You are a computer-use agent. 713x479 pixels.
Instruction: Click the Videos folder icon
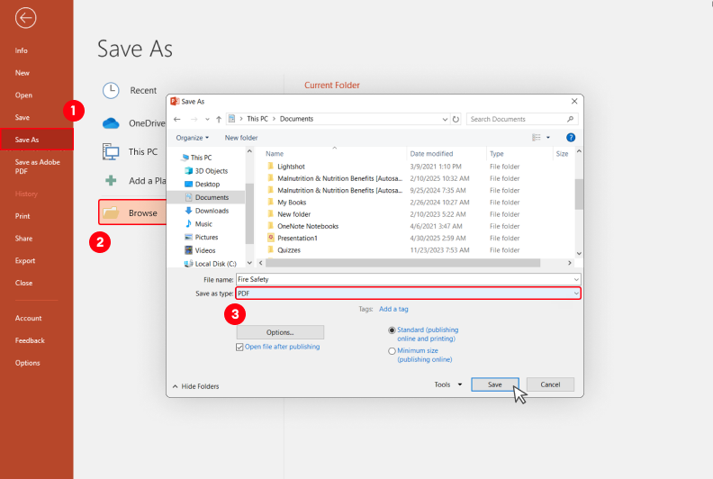point(188,250)
